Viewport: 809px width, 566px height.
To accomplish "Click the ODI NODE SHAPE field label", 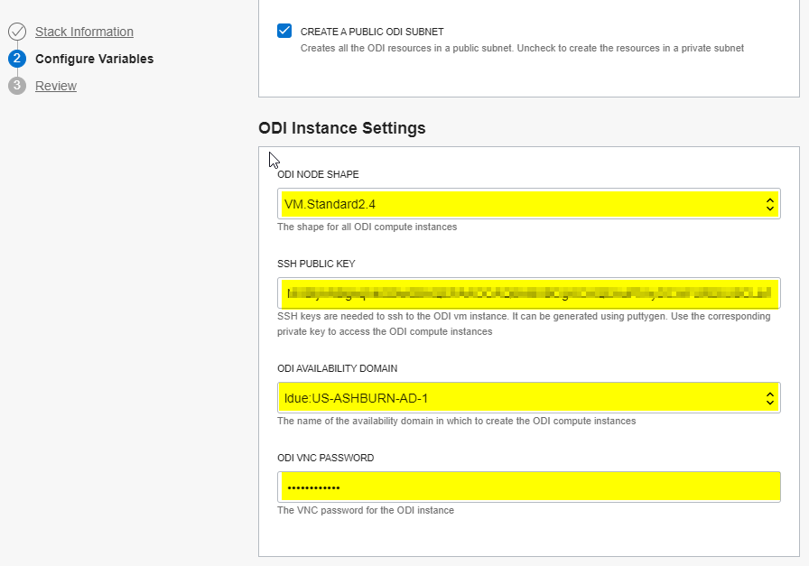I will [318, 174].
